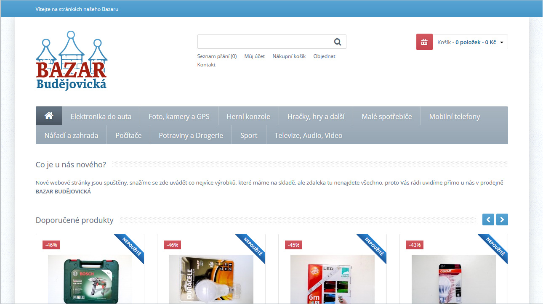
Task: Click the magnifying glass search icon
Action: pos(338,42)
